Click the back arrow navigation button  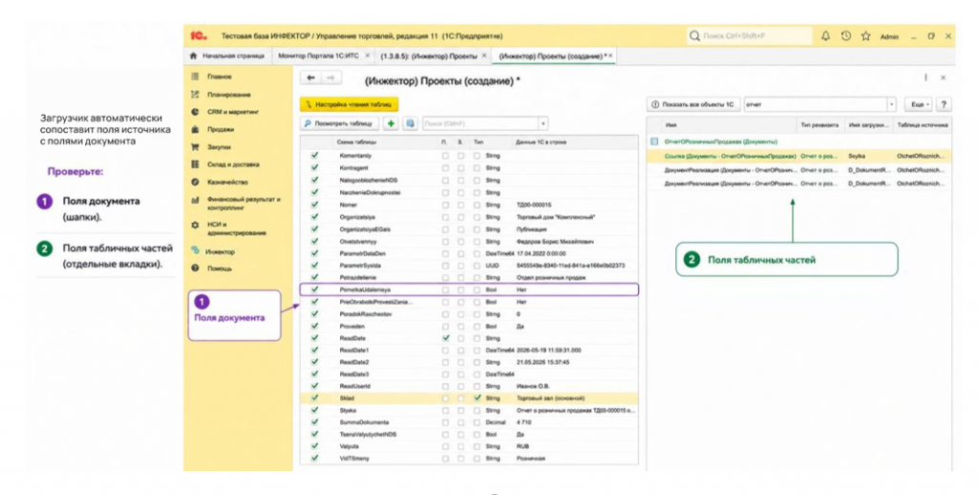point(310,78)
